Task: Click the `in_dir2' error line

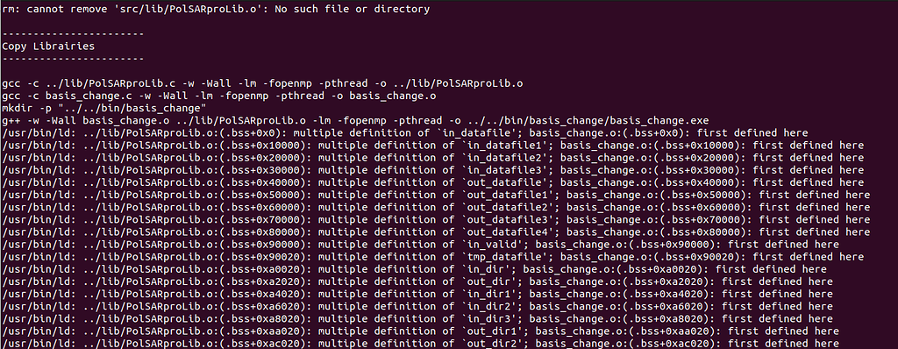Action: 417,307
